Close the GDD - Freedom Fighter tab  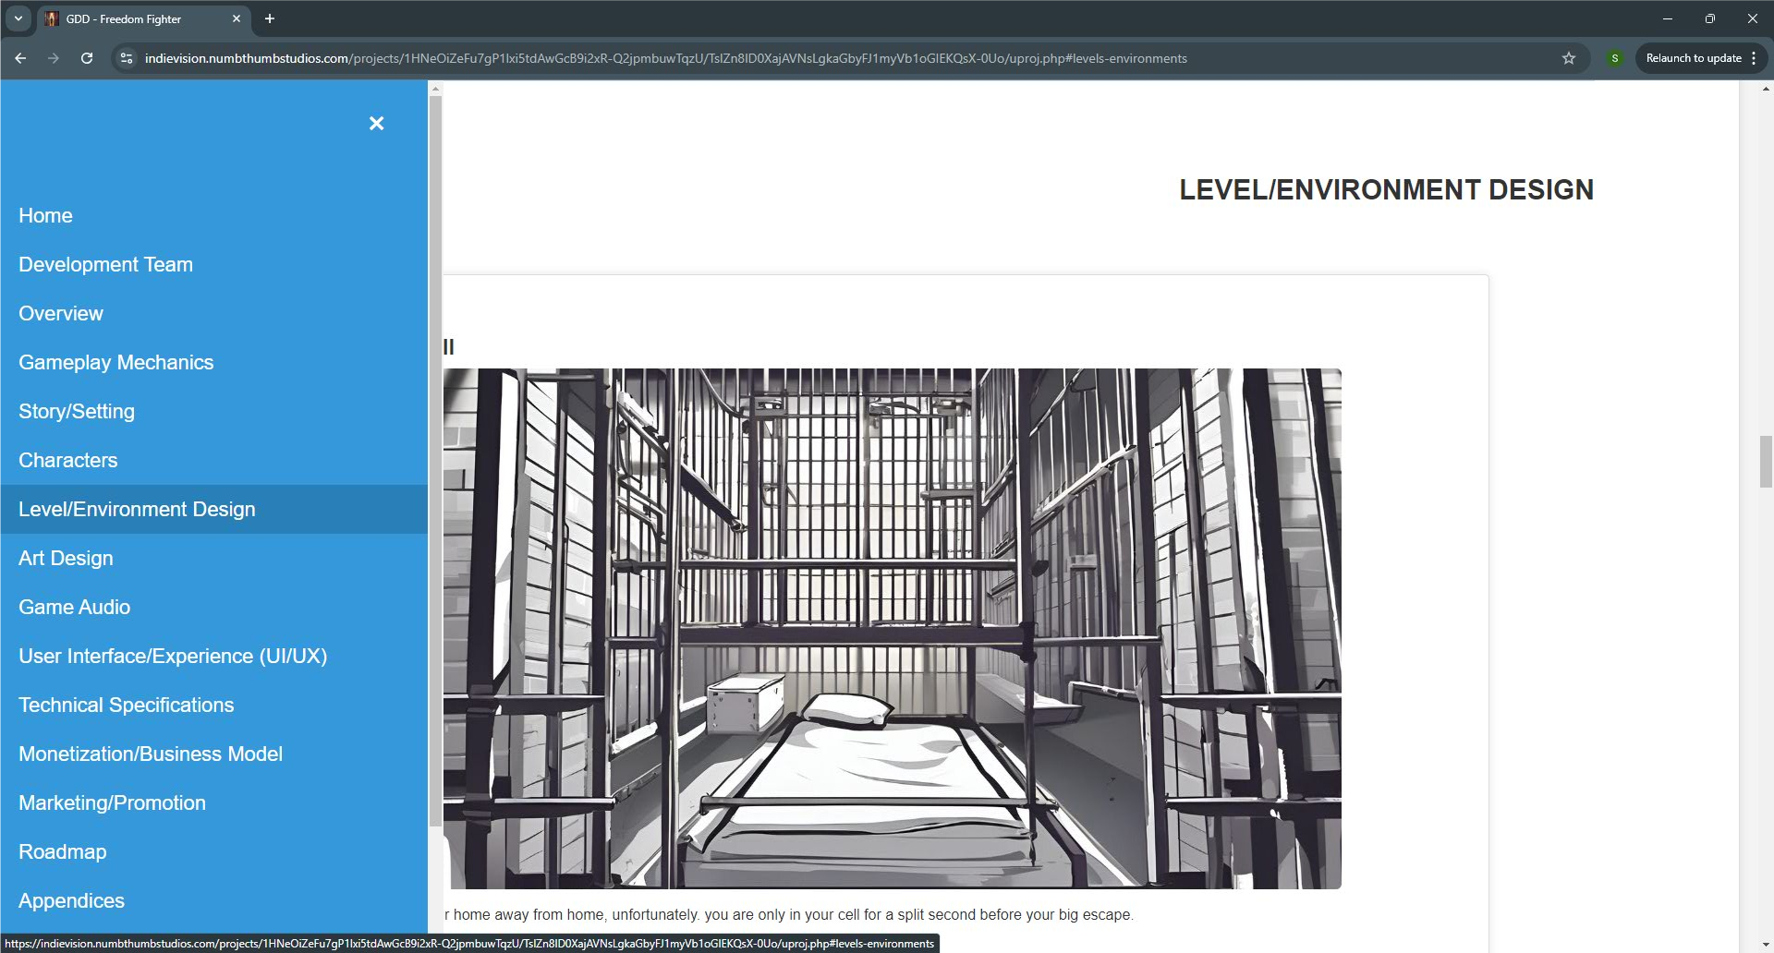[237, 18]
